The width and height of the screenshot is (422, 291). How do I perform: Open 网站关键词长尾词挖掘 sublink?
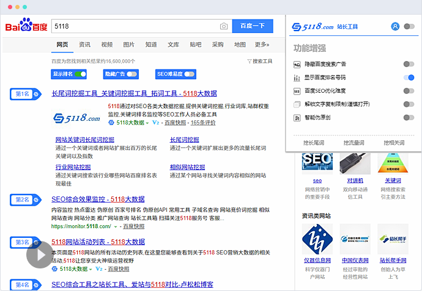[85, 140]
